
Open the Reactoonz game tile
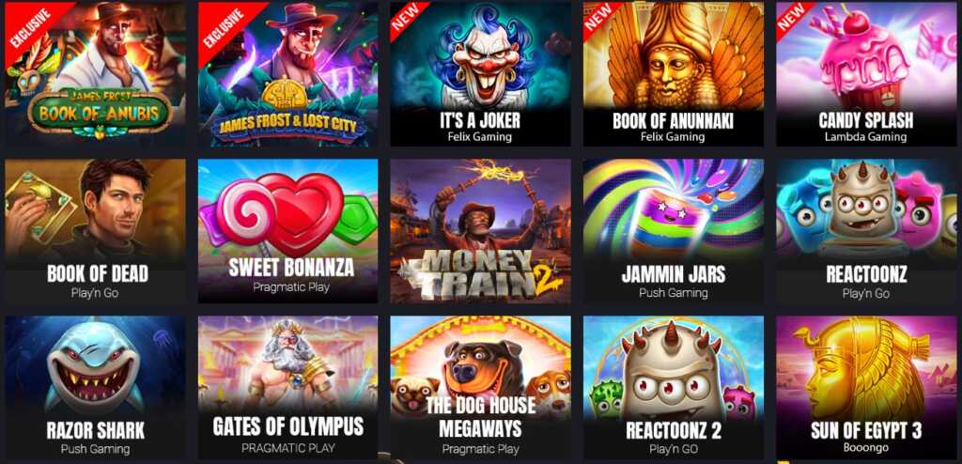[865, 231]
